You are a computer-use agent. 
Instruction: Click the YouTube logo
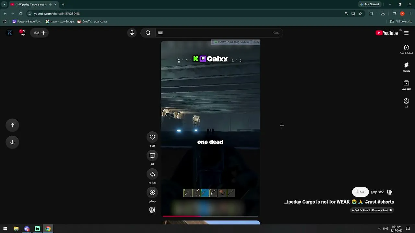point(387,33)
